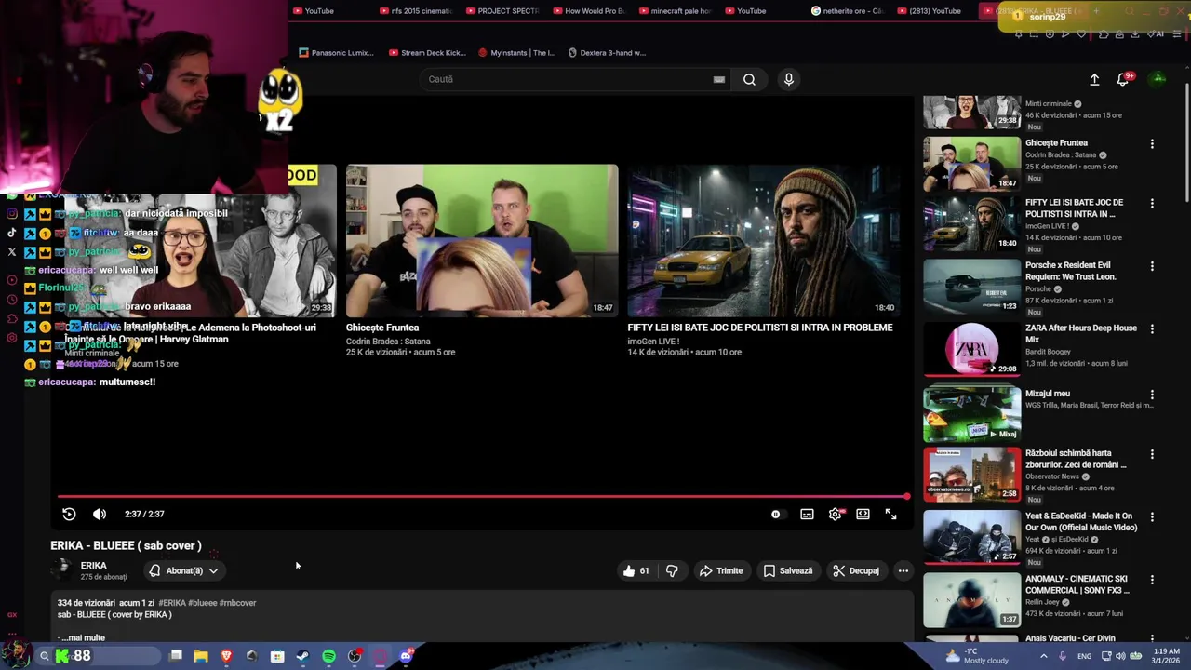The image size is (1191, 670).
Task: Open the FIFTY LEI end-screen taxi thumbnail
Action: [x=764, y=241]
